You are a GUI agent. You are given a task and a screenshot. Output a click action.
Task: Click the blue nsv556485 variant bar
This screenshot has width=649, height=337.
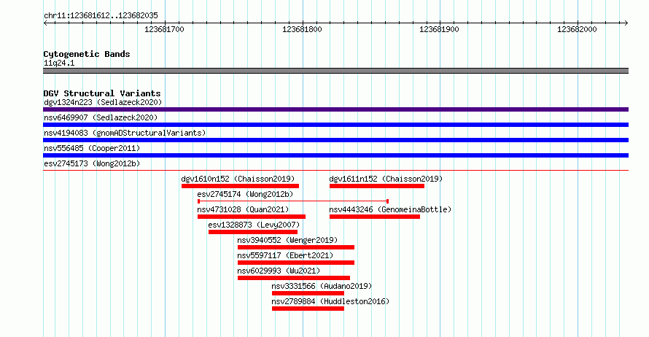(335, 155)
